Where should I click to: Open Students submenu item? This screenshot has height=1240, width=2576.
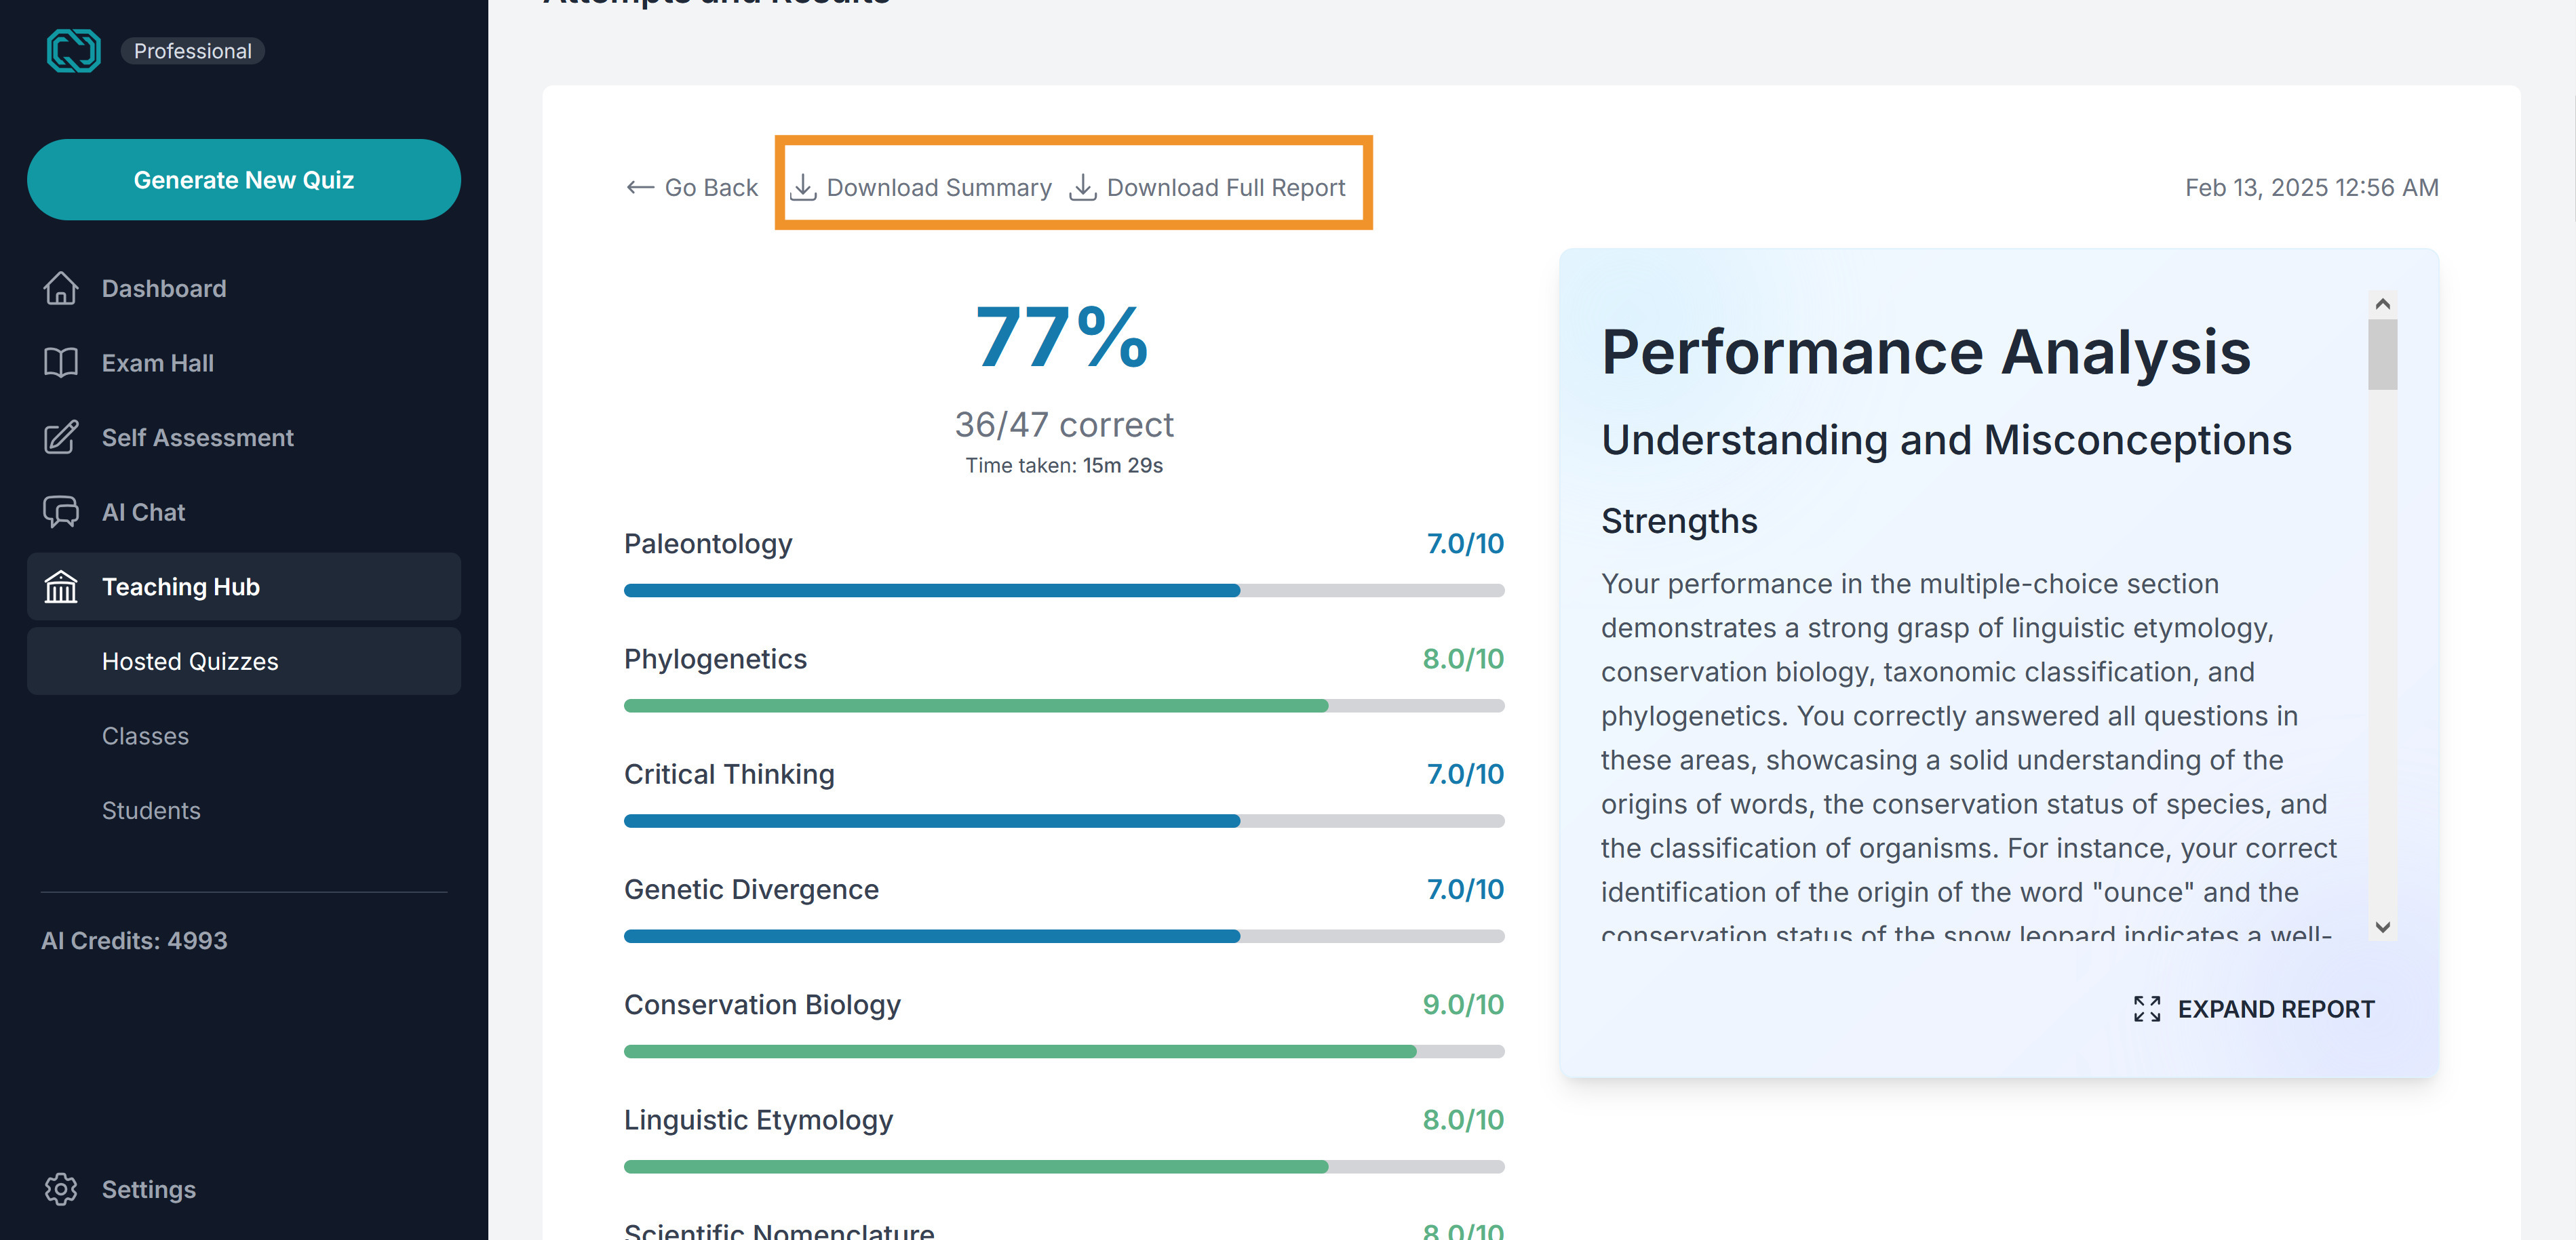click(x=244, y=810)
